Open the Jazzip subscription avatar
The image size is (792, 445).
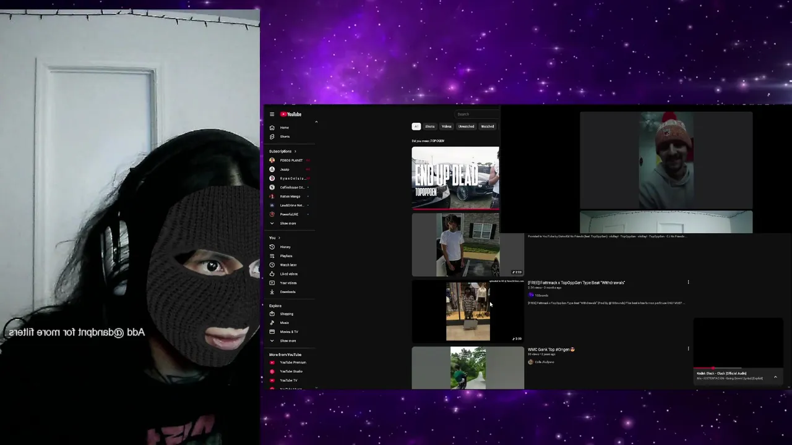[x=272, y=169]
